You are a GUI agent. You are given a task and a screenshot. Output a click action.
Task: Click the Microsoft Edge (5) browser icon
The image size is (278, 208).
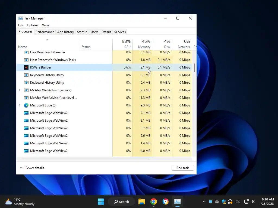[x=26, y=105]
